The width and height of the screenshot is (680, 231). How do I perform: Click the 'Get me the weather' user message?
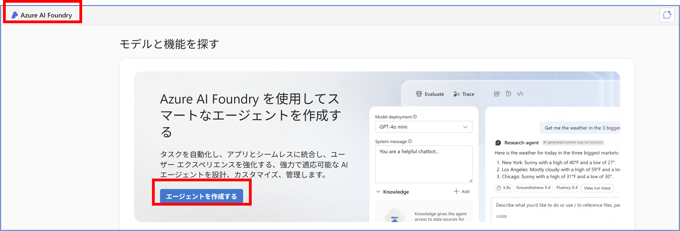(x=580, y=128)
